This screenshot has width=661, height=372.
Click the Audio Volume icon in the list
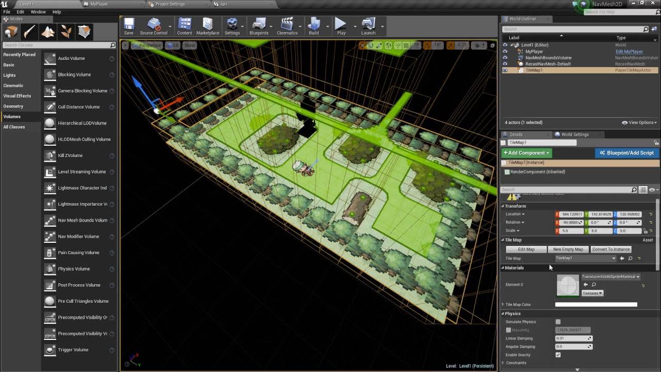click(x=50, y=58)
